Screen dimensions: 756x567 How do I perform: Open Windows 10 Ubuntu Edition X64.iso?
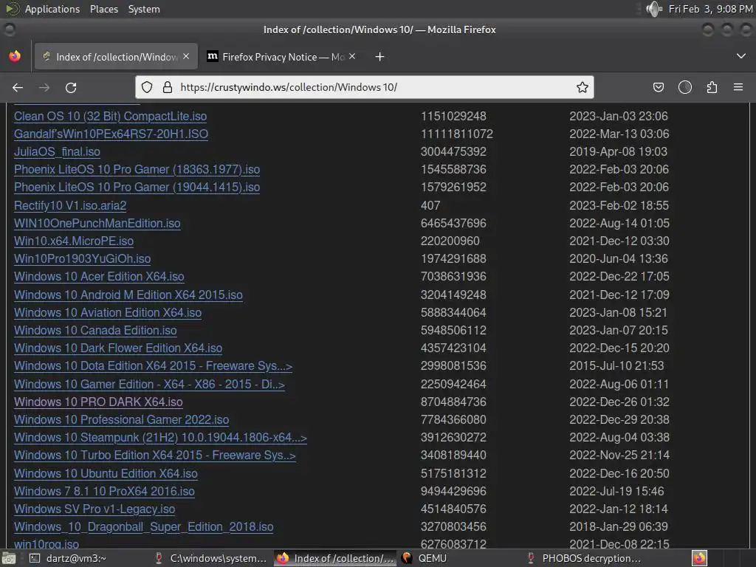pyautogui.click(x=106, y=473)
